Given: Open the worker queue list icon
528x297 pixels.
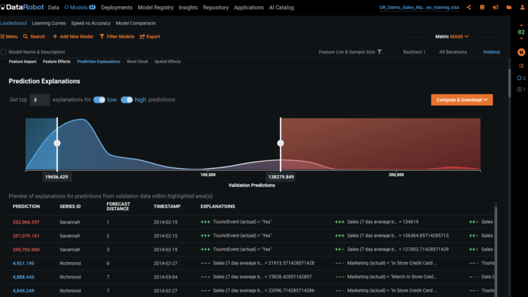Looking at the screenshot, I should coord(521,66).
